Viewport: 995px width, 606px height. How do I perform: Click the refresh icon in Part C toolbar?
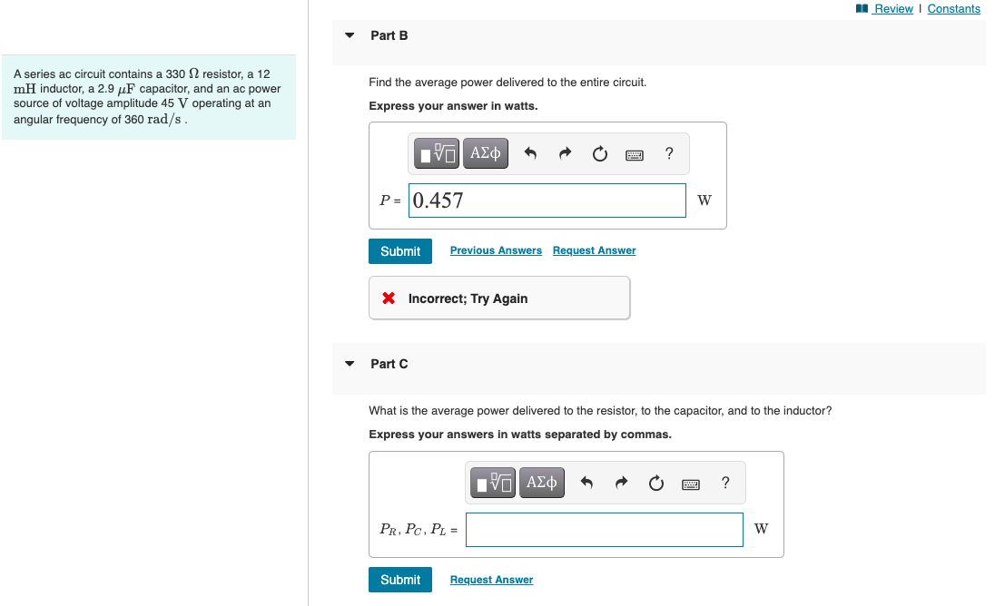click(655, 483)
